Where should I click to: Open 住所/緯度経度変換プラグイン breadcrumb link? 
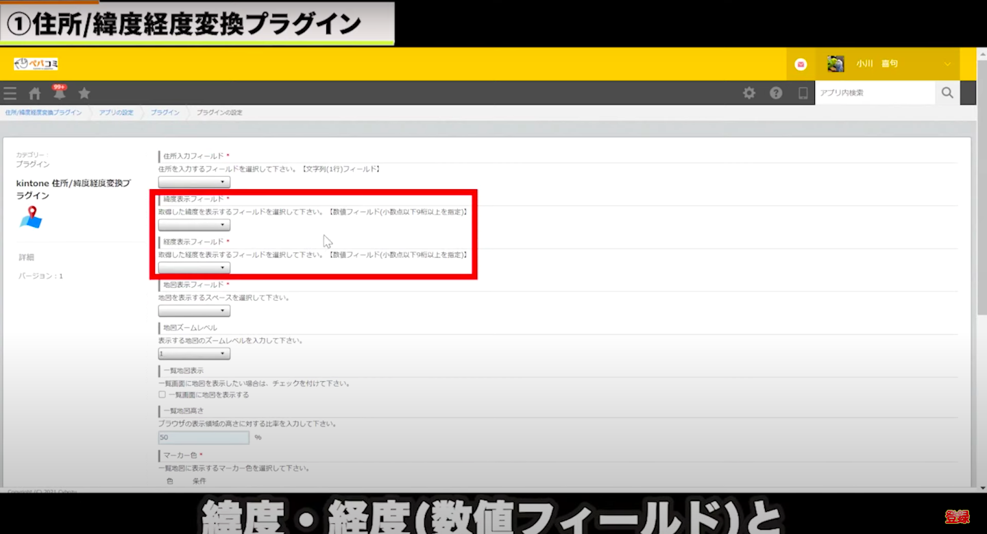click(43, 112)
